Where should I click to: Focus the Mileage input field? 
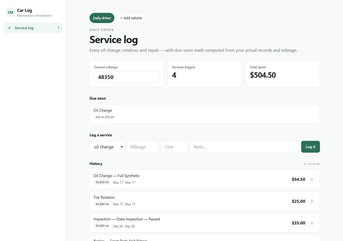(143, 147)
